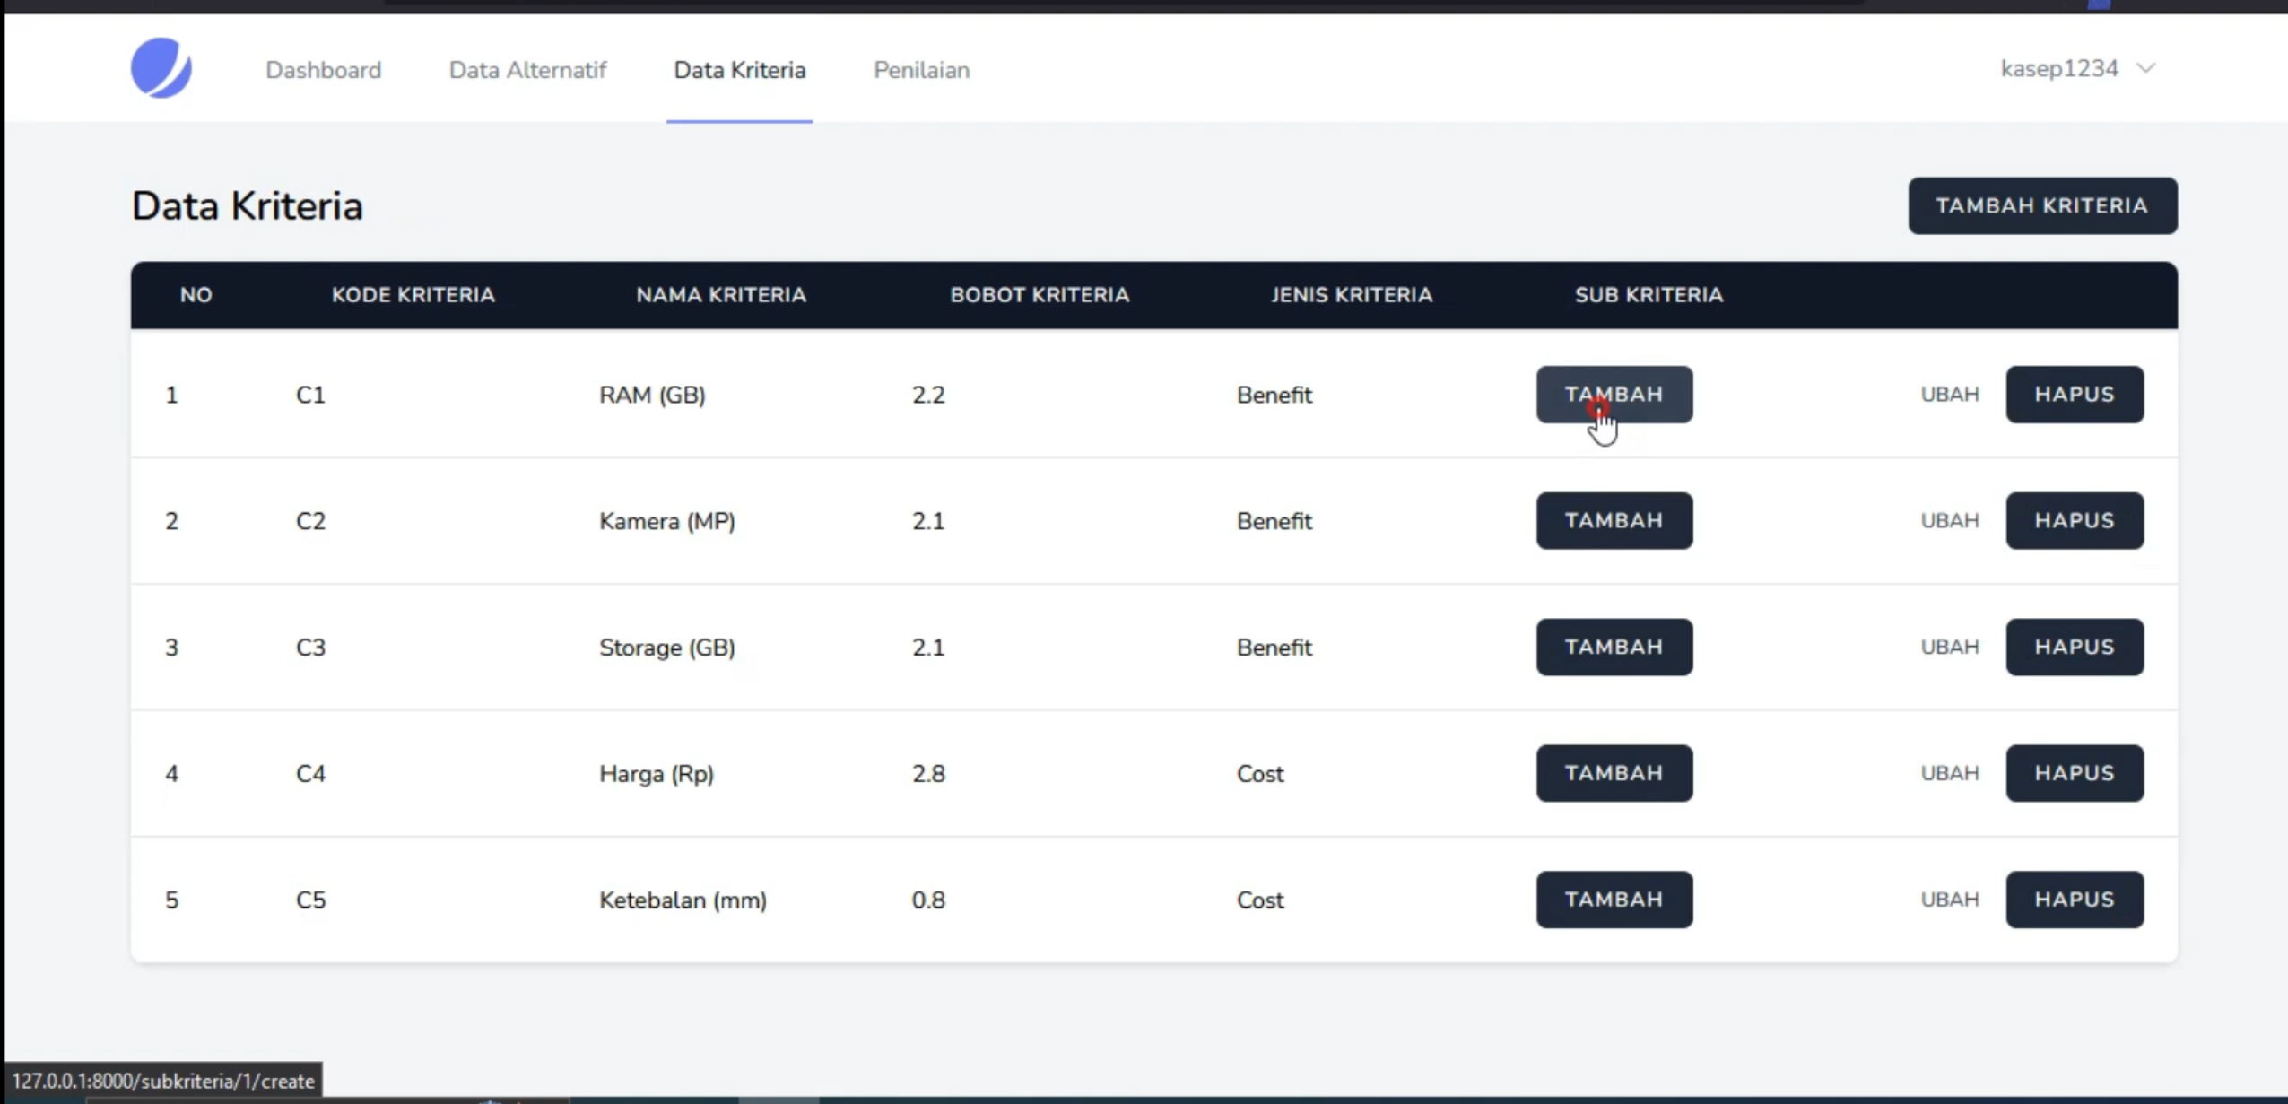Add sub kriteria for Storage (GB)
The image size is (2288, 1104).
coord(1614,647)
